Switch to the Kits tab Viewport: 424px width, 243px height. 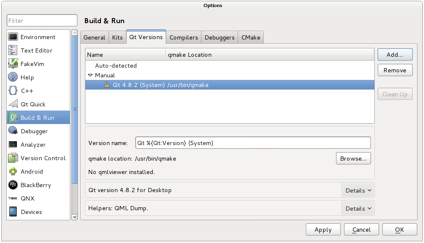117,37
